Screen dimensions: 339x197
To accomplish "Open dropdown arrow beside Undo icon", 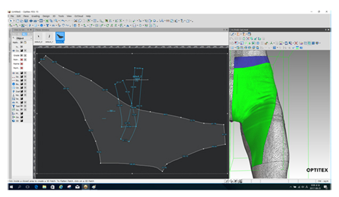I will pyautogui.click(x=66, y=21).
